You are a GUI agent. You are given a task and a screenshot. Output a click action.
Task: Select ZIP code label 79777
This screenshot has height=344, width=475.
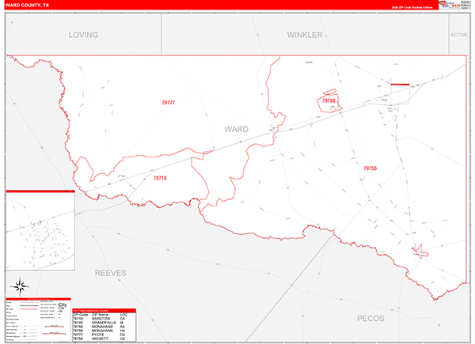(x=168, y=103)
